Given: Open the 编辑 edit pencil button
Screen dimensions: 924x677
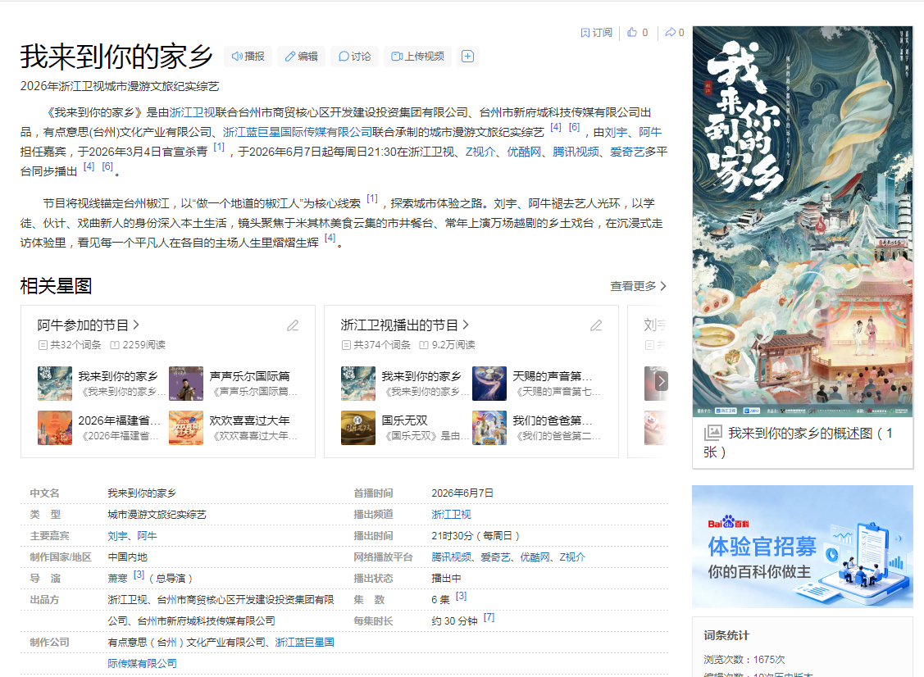Looking at the screenshot, I should point(301,57).
